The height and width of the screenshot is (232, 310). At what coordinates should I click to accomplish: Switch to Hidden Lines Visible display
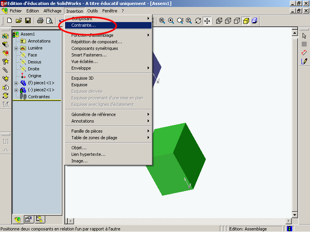coord(228,20)
